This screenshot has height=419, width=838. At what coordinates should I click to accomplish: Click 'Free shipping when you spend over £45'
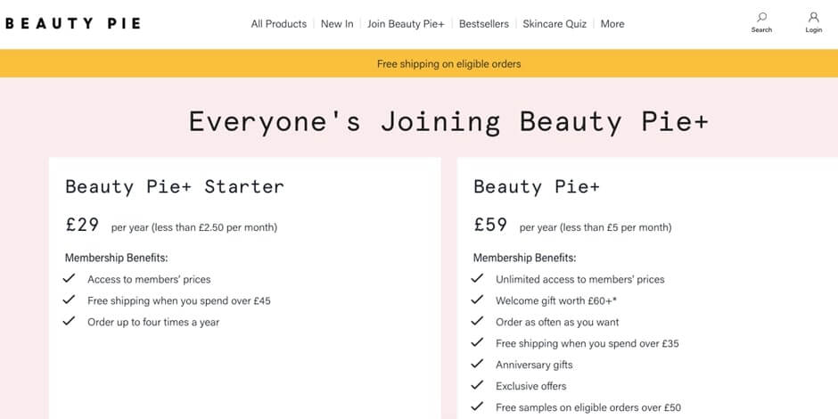[179, 301]
